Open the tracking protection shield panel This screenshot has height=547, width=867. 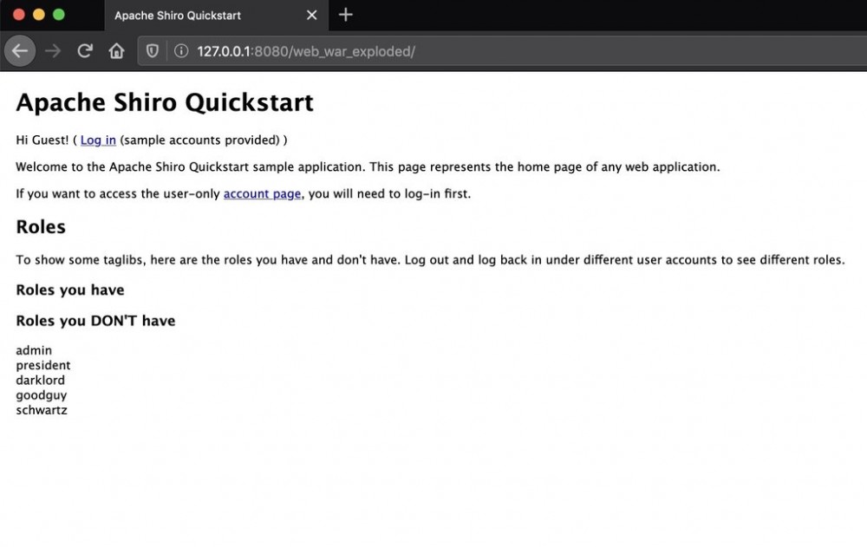[152, 50]
